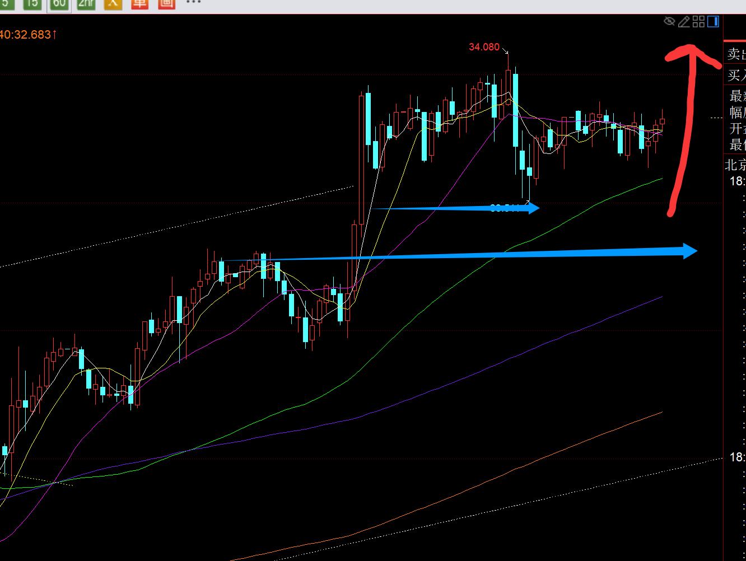
Task: Click the pencil edit drawing icon
Action: point(684,21)
